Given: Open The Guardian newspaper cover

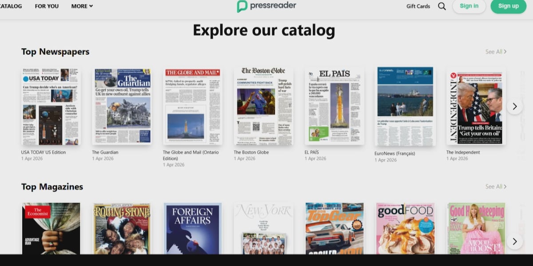Looking at the screenshot, I should [122, 106].
